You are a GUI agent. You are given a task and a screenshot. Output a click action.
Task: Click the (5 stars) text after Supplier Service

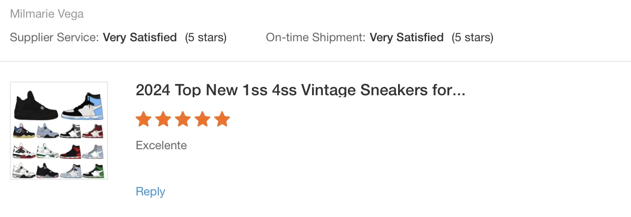[205, 37]
